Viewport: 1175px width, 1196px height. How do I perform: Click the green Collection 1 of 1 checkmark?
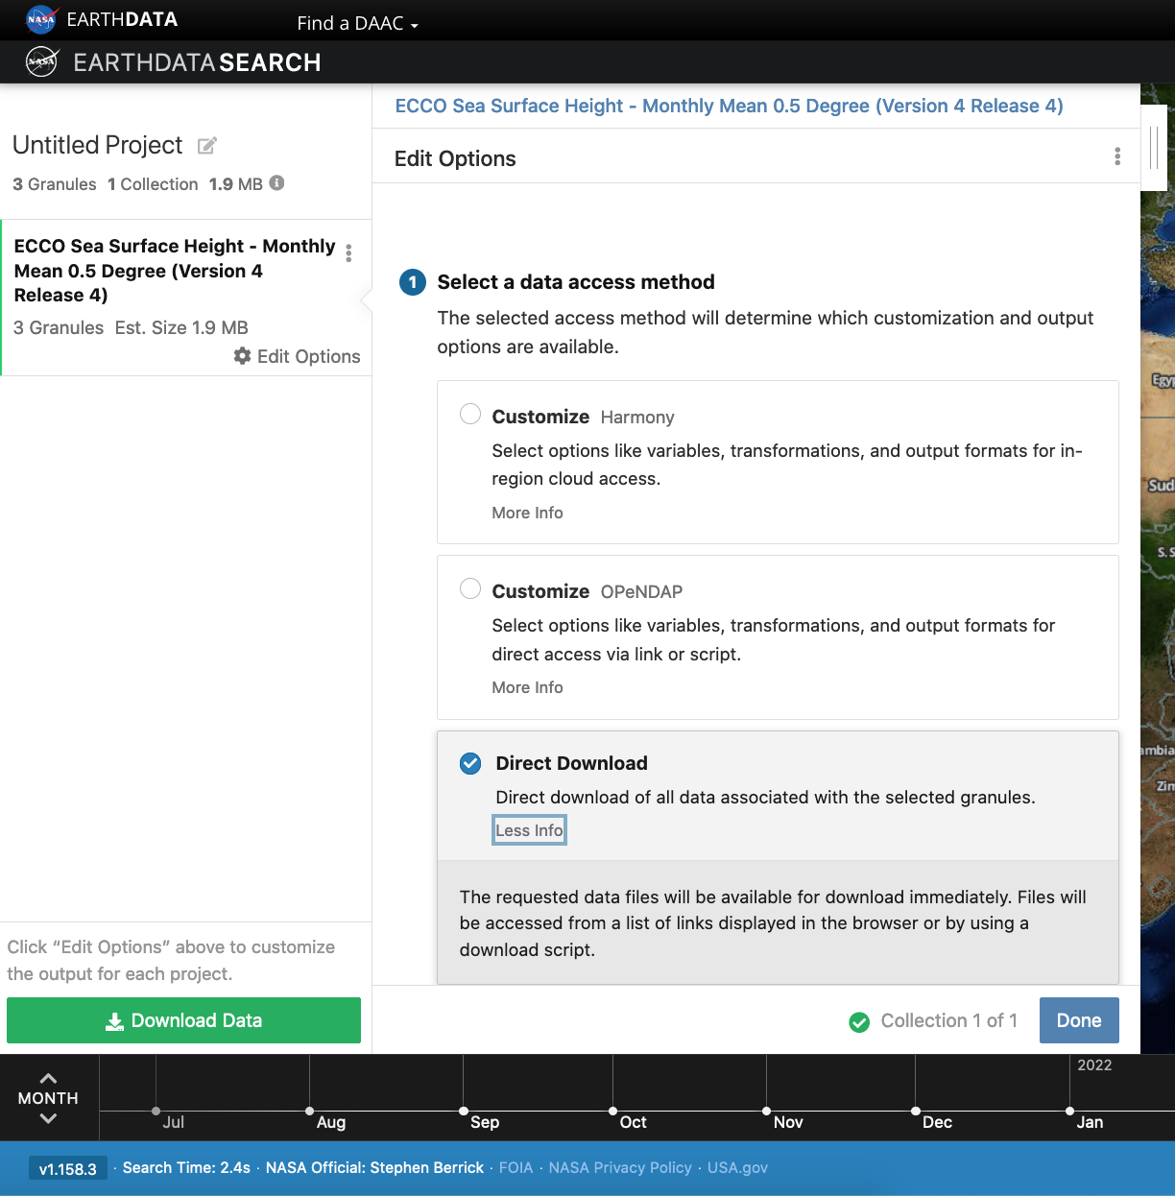pyautogui.click(x=859, y=1021)
